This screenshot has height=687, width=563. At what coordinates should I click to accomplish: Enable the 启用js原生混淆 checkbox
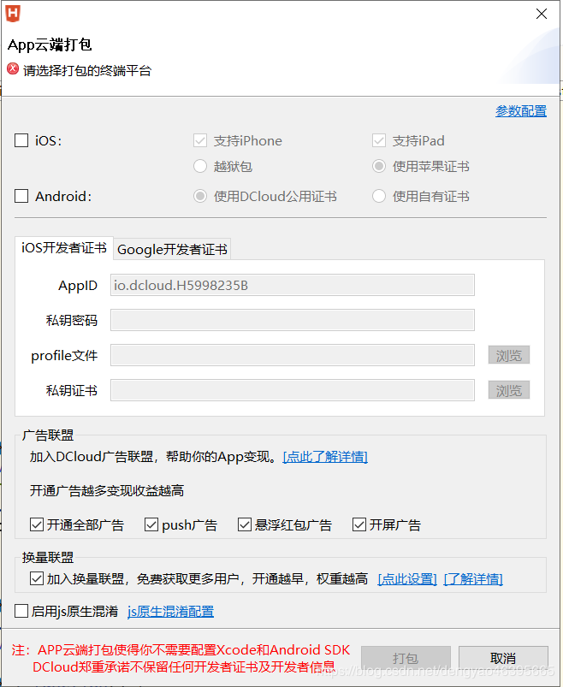(21, 611)
